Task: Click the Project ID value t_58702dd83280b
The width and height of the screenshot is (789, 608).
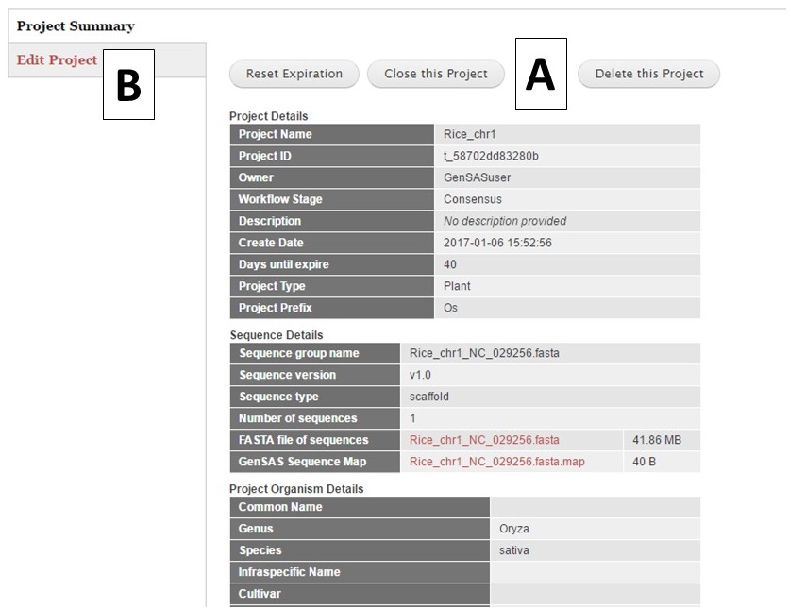Action: pos(491,156)
